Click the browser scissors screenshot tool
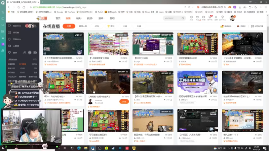Viewport: 269px width, 151px height. tap(244, 7)
